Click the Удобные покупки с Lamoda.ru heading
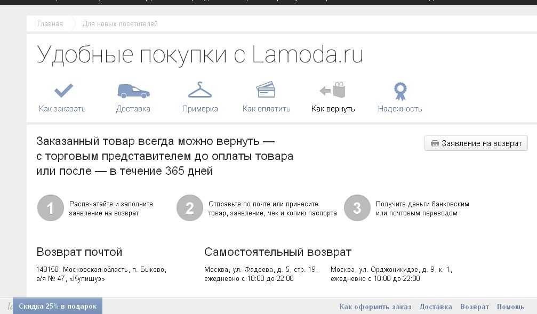 [199, 55]
